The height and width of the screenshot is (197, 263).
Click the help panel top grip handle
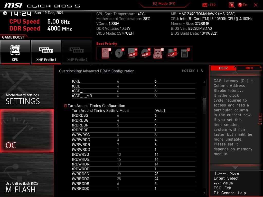(235, 73)
